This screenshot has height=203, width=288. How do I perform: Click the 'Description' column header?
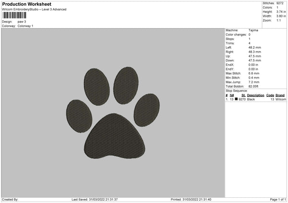pyautogui.click(x=256, y=95)
